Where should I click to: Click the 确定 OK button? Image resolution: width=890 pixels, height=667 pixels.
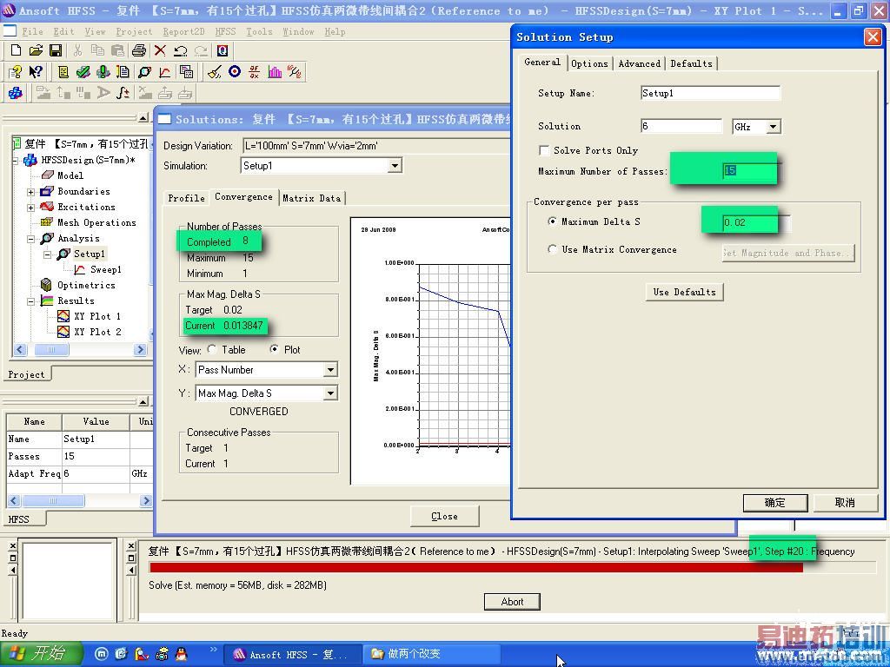[774, 503]
